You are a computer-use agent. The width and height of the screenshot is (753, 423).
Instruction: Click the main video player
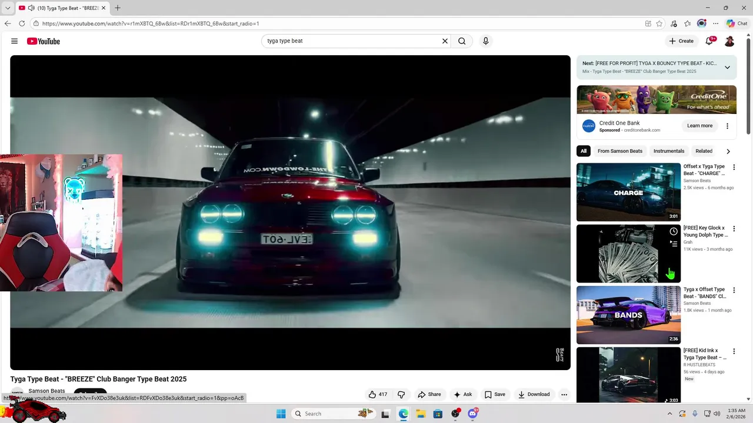coord(290,213)
